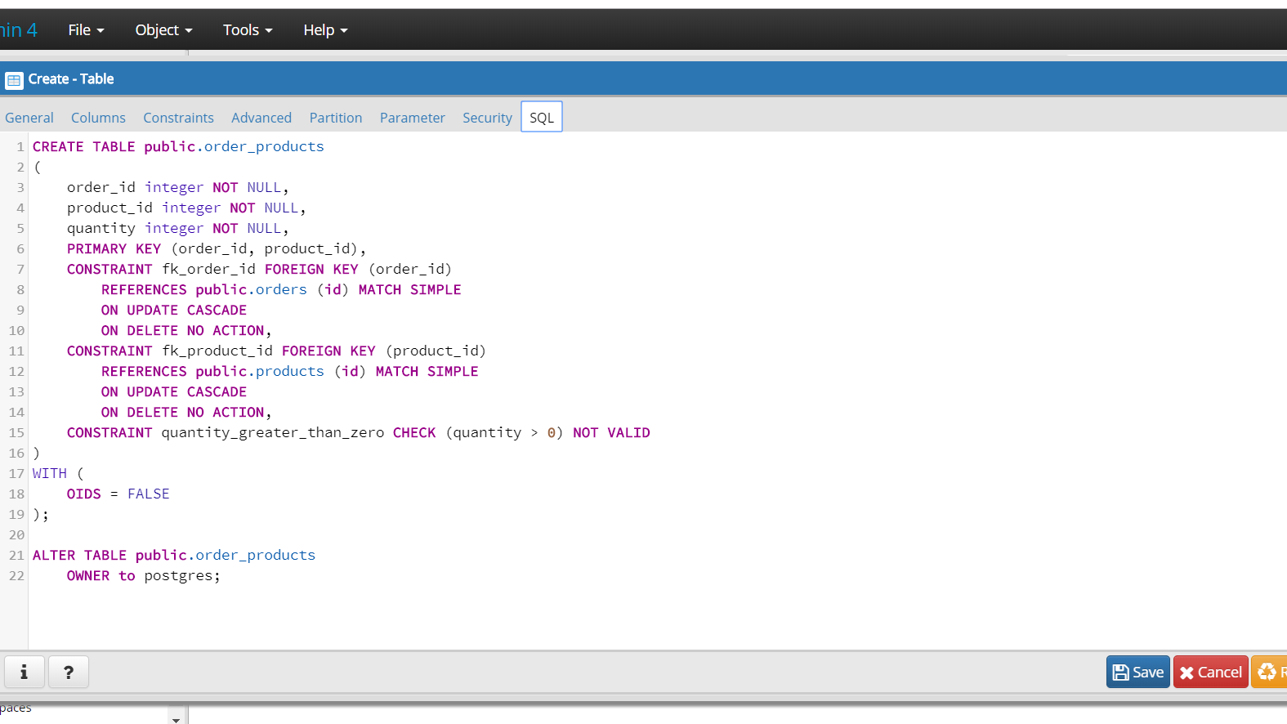Click the 'order_id integer NOT NULL' line
This screenshot has height=724, width=1287.
coord(178,187)
